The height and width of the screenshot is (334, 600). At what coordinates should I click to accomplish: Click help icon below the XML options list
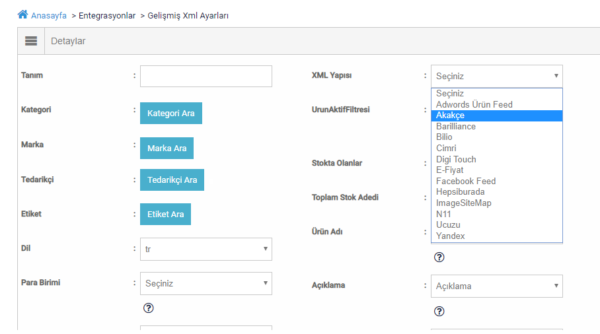[439, 257]
